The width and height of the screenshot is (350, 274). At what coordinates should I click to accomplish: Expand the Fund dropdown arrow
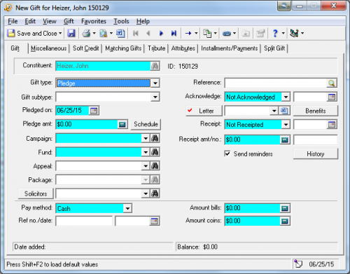tap(146, 152)
